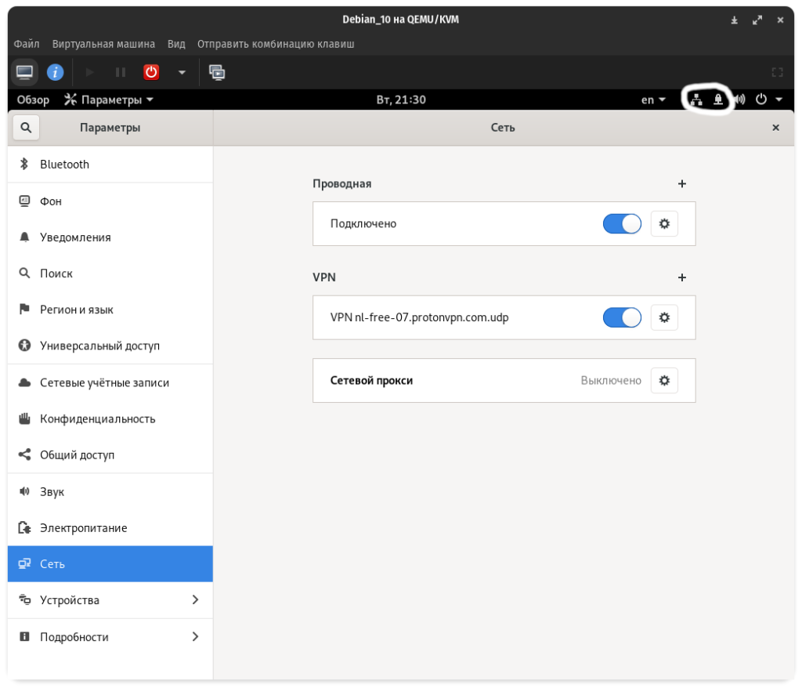Image resolution: width=802 pixels, height=688 pixels.
Task: Click the volume icon in top panel
Action: [x=739, y=100]
